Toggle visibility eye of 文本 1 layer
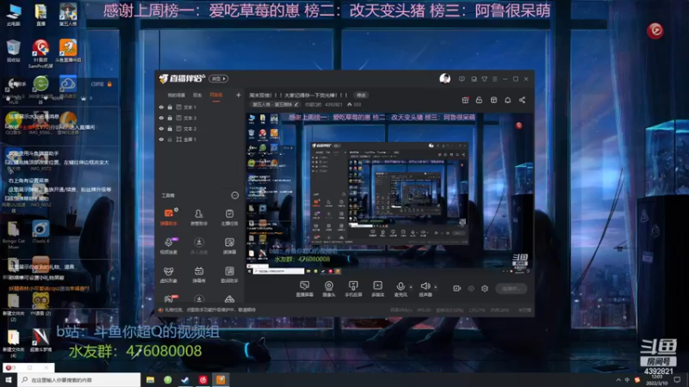Screen dimensions: 689x387 (161, 107)
